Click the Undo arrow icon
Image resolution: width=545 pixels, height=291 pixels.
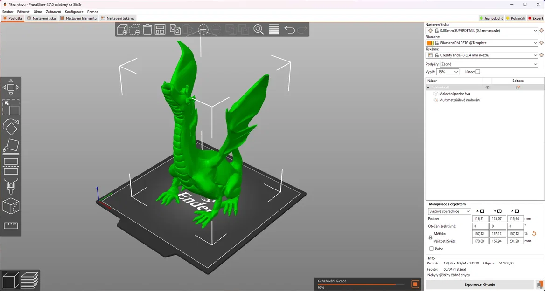click(289, 30)
